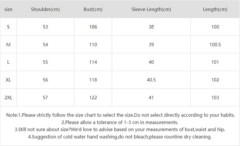Click the shoulder value 55 cell
This screenshot has width=240, height=146.
click(x=45, y=62)
